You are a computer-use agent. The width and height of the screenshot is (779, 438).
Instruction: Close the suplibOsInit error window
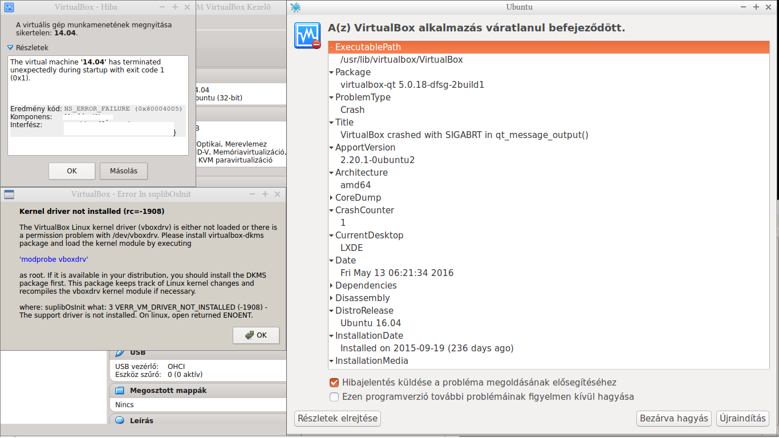[x=278, y=194]
